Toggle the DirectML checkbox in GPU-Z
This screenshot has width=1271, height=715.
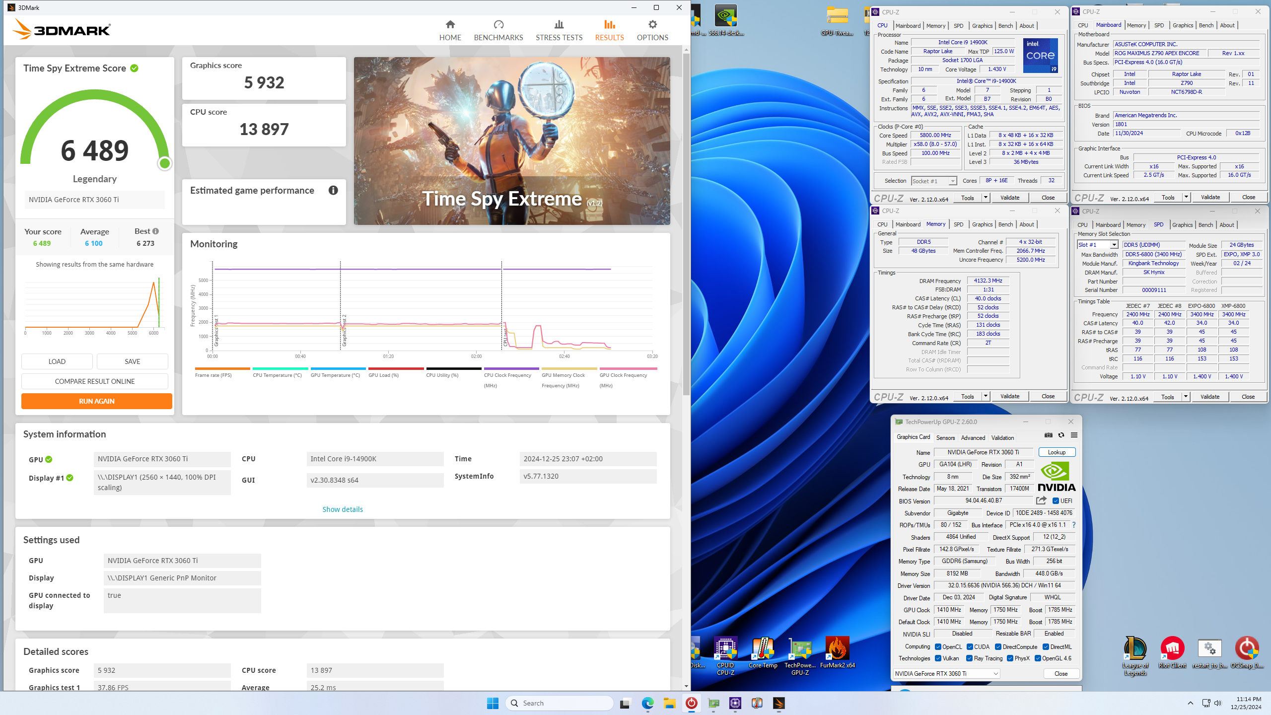[1046, 646]
